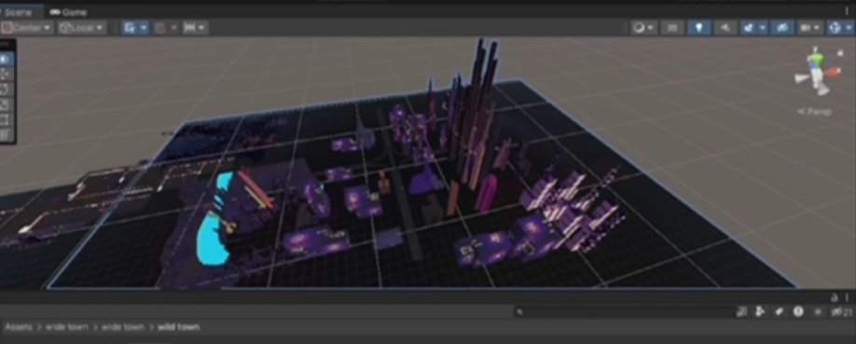
Task: Open the scene effects dropdown arrow
Action: point(763,28)
